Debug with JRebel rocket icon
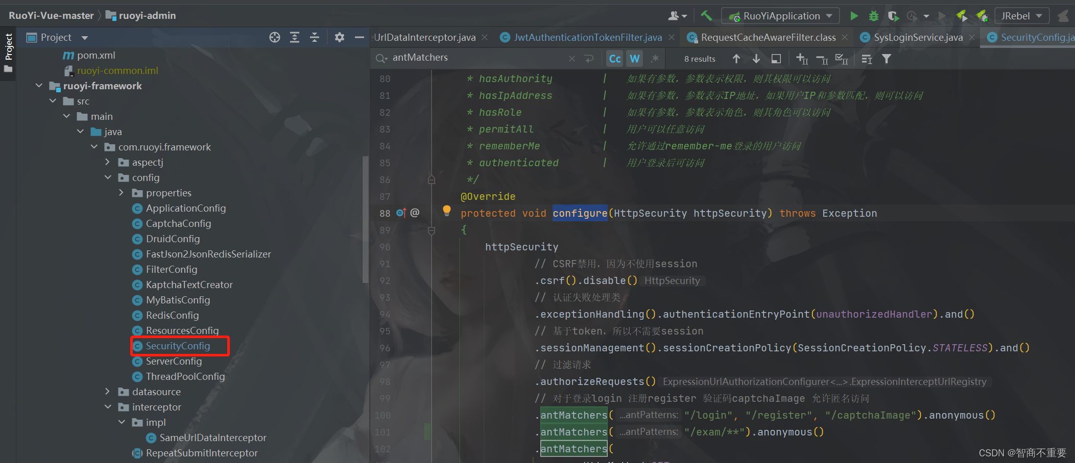The width and height of the screenshot is (1075, 463). point(982,16)
